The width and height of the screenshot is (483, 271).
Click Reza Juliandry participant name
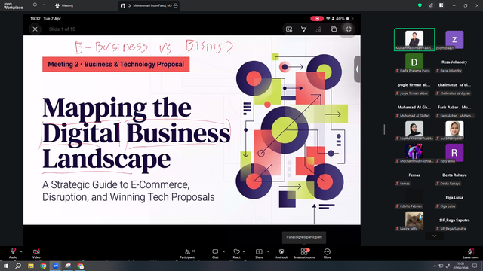click(x=454, y=62)
